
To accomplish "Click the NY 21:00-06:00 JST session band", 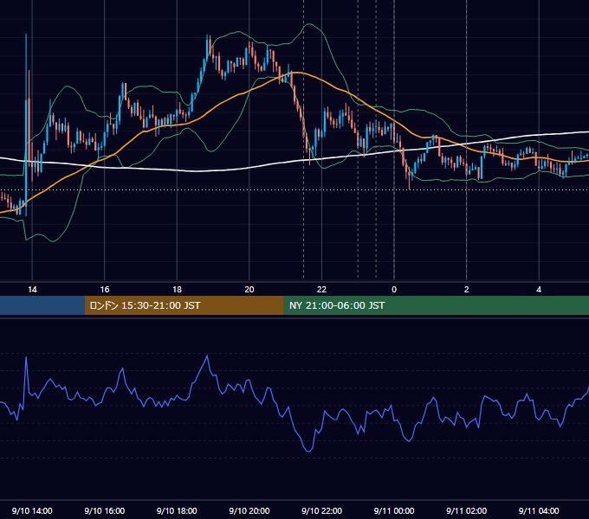I will click(x=436, y=305).
